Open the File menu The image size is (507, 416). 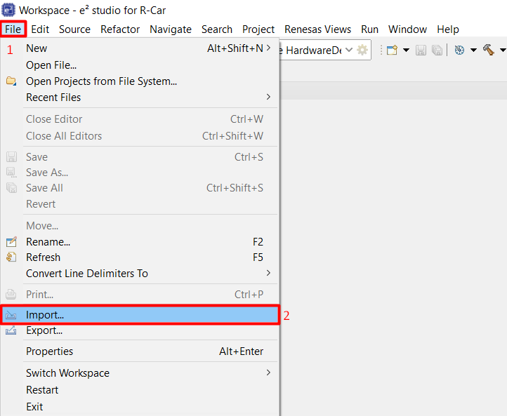[x=13, y=29]
